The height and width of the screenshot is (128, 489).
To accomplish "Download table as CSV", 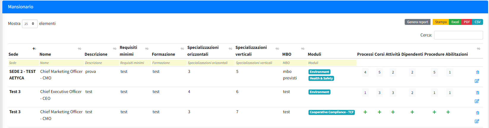I will click(x=477, y=22).
